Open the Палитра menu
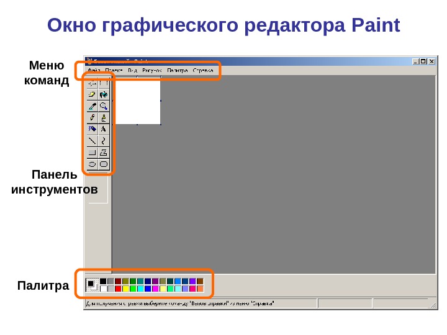 (177, 70)
